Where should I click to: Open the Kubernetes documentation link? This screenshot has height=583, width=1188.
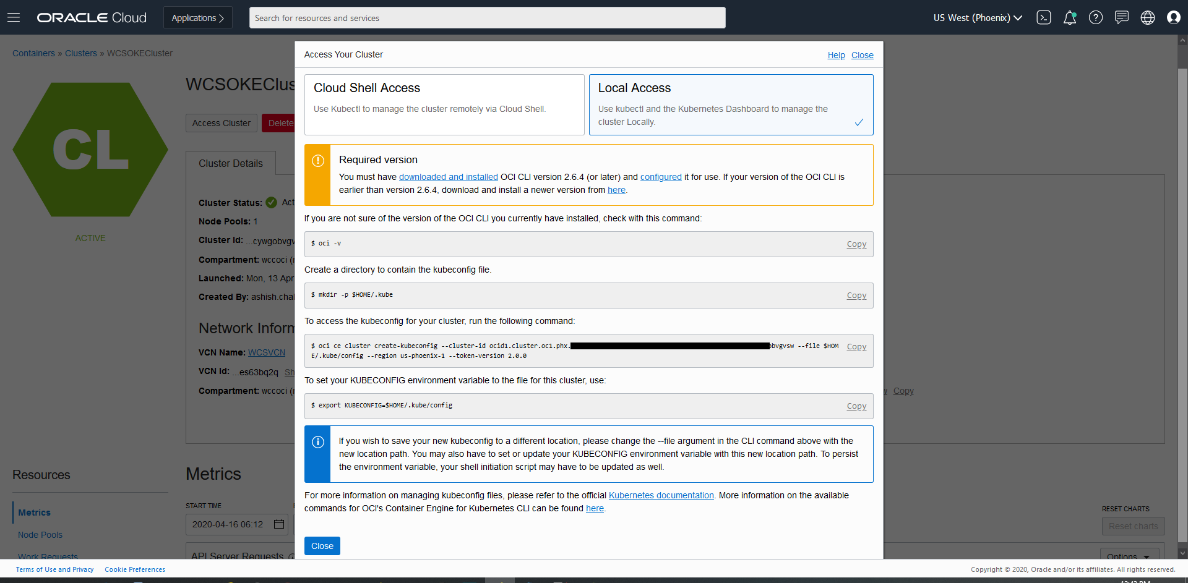(x=661, y=495)
